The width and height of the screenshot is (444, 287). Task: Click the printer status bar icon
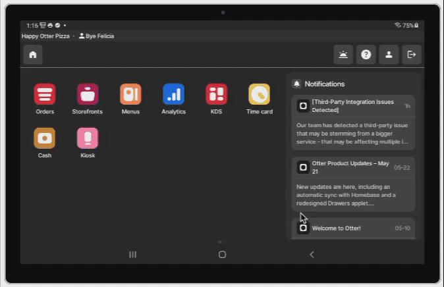pos(50,26)
